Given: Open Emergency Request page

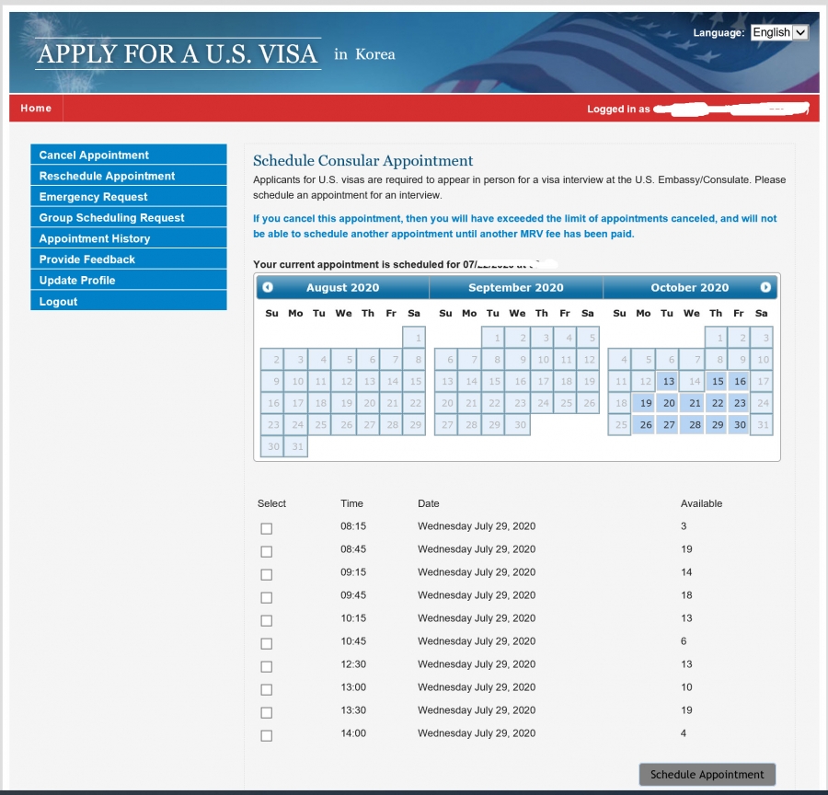Looking at the screenshot, I should (x=129, y=197).
